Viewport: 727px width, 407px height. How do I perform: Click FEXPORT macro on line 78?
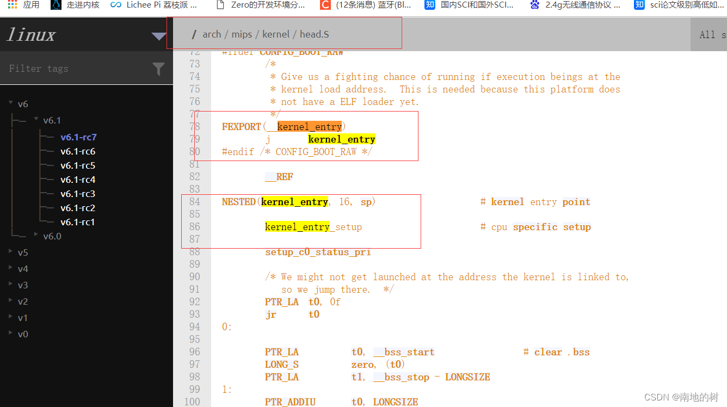click(242, 127)
